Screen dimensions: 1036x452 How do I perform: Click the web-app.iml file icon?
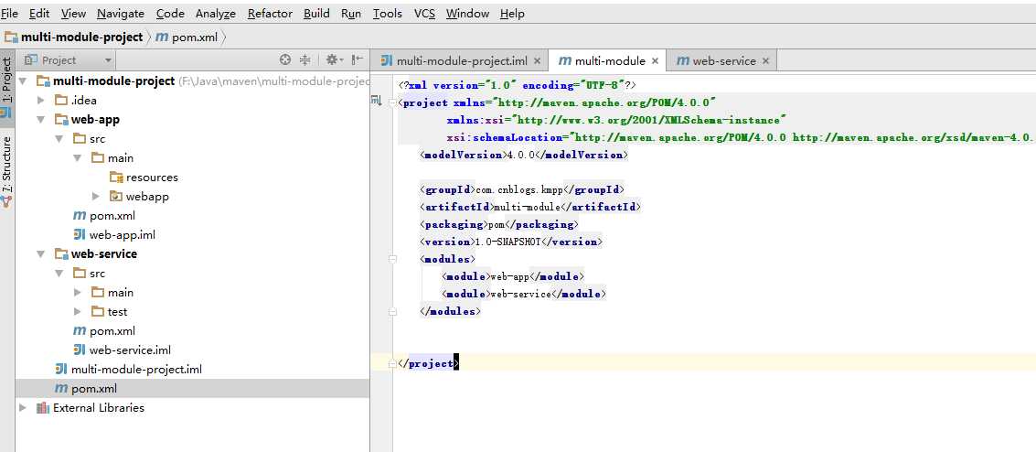click(x=80, y=234)
